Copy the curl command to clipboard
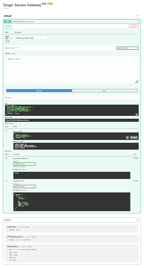This screenshot has height=268, width=144. 137,114
